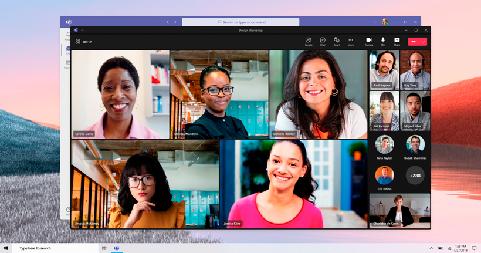Open Teams app from Windows taskbar

click(x=117, y=248)
